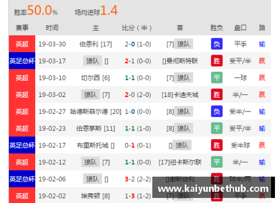Image resolution: width=280 pixels, height=203 pixels.
Task: Click 输 outcome in 19-03-30 row
Action: point(262,44)
